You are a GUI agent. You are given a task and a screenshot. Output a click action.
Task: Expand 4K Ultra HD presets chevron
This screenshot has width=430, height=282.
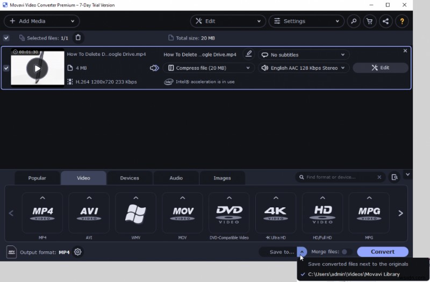(276, 198)
